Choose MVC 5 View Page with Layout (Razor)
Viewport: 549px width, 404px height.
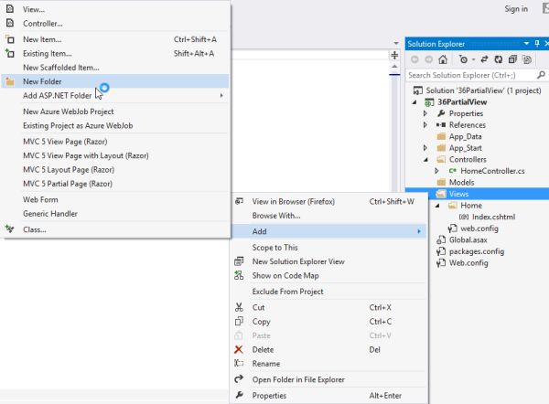(86, 155)
